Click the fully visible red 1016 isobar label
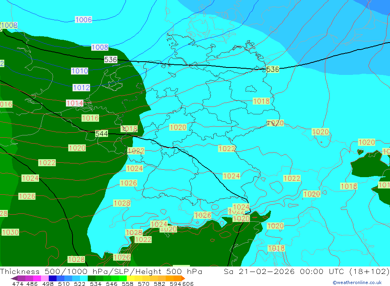The image size is (390, 286). (90, 118)
